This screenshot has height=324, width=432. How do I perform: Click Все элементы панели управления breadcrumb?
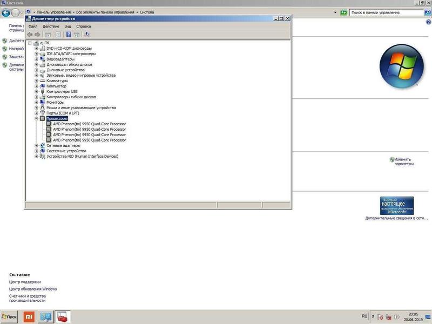(105, 12)
